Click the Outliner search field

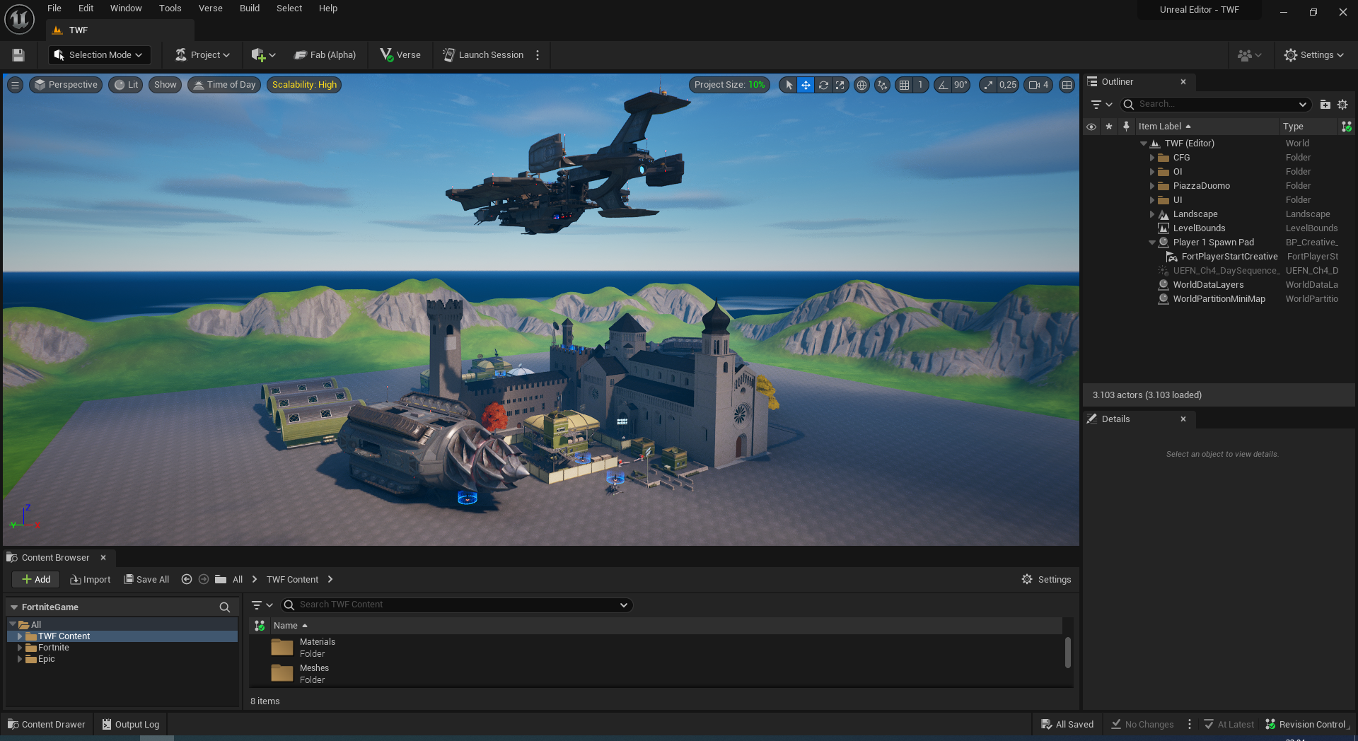point(1217,105)
